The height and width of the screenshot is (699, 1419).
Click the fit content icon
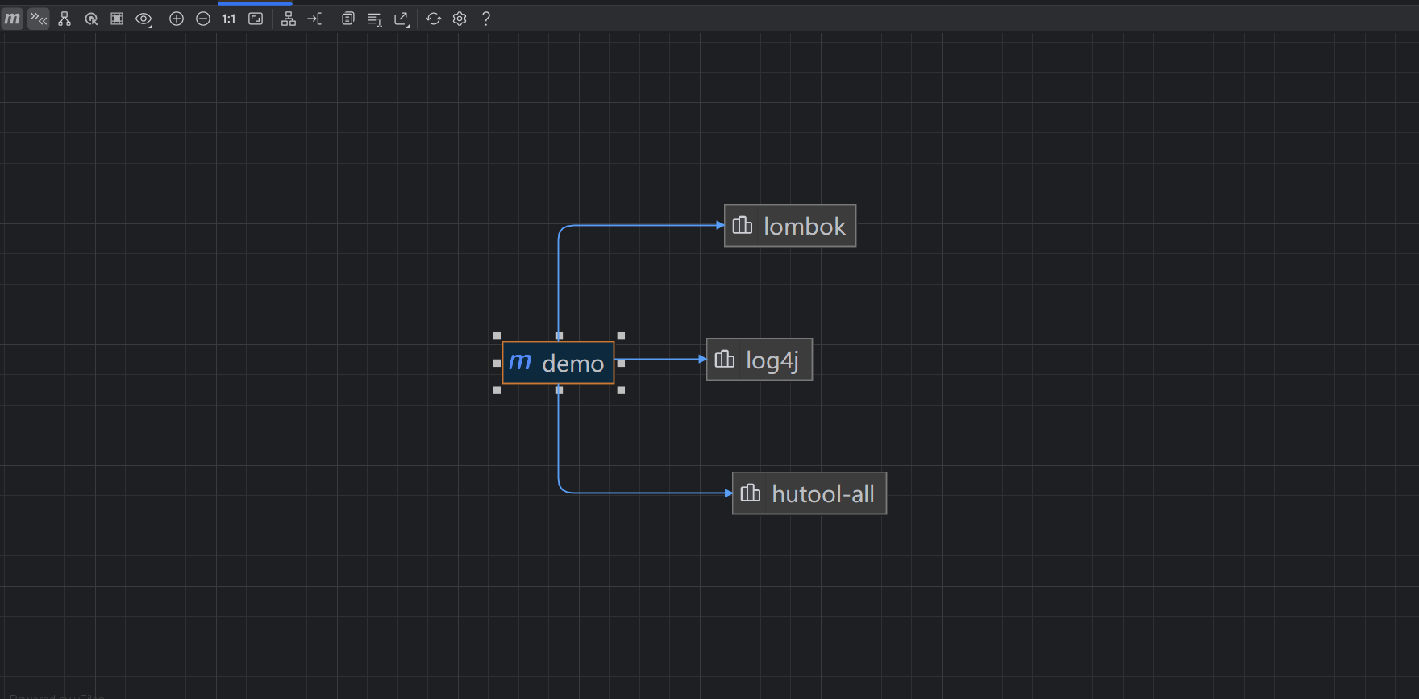[256, 19]
